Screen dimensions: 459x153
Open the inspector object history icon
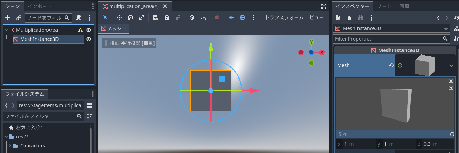tap(457, 18)
